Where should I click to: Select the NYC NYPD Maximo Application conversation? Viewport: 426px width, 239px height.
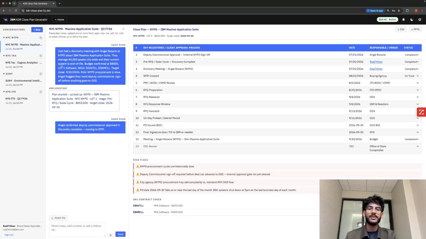coord(23,46)
